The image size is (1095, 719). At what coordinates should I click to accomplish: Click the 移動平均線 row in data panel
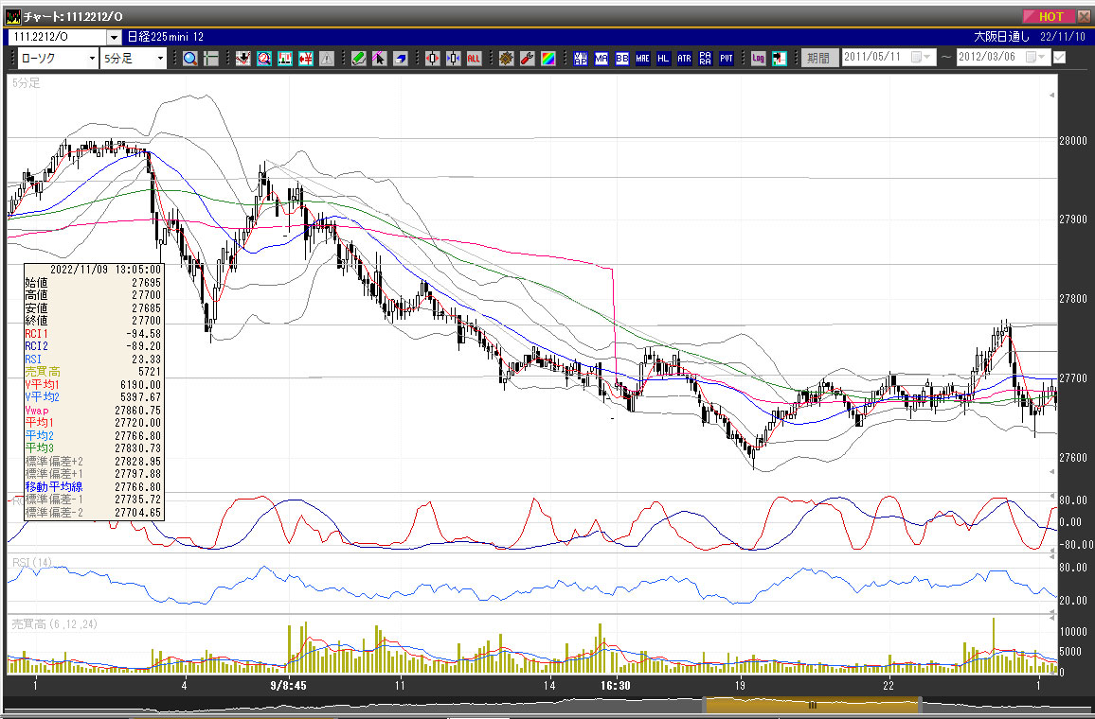[94, 487]
